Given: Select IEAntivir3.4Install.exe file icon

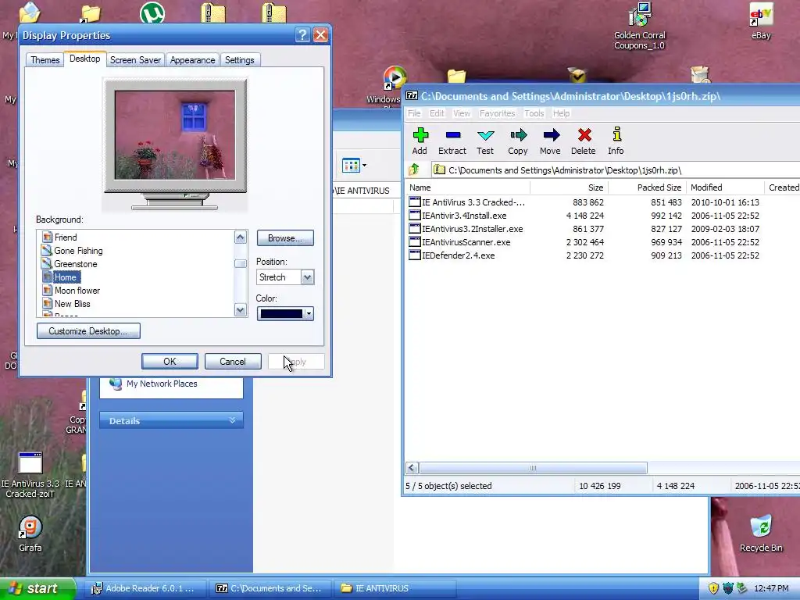Looking at the screenshot, I should pos(415,216).
